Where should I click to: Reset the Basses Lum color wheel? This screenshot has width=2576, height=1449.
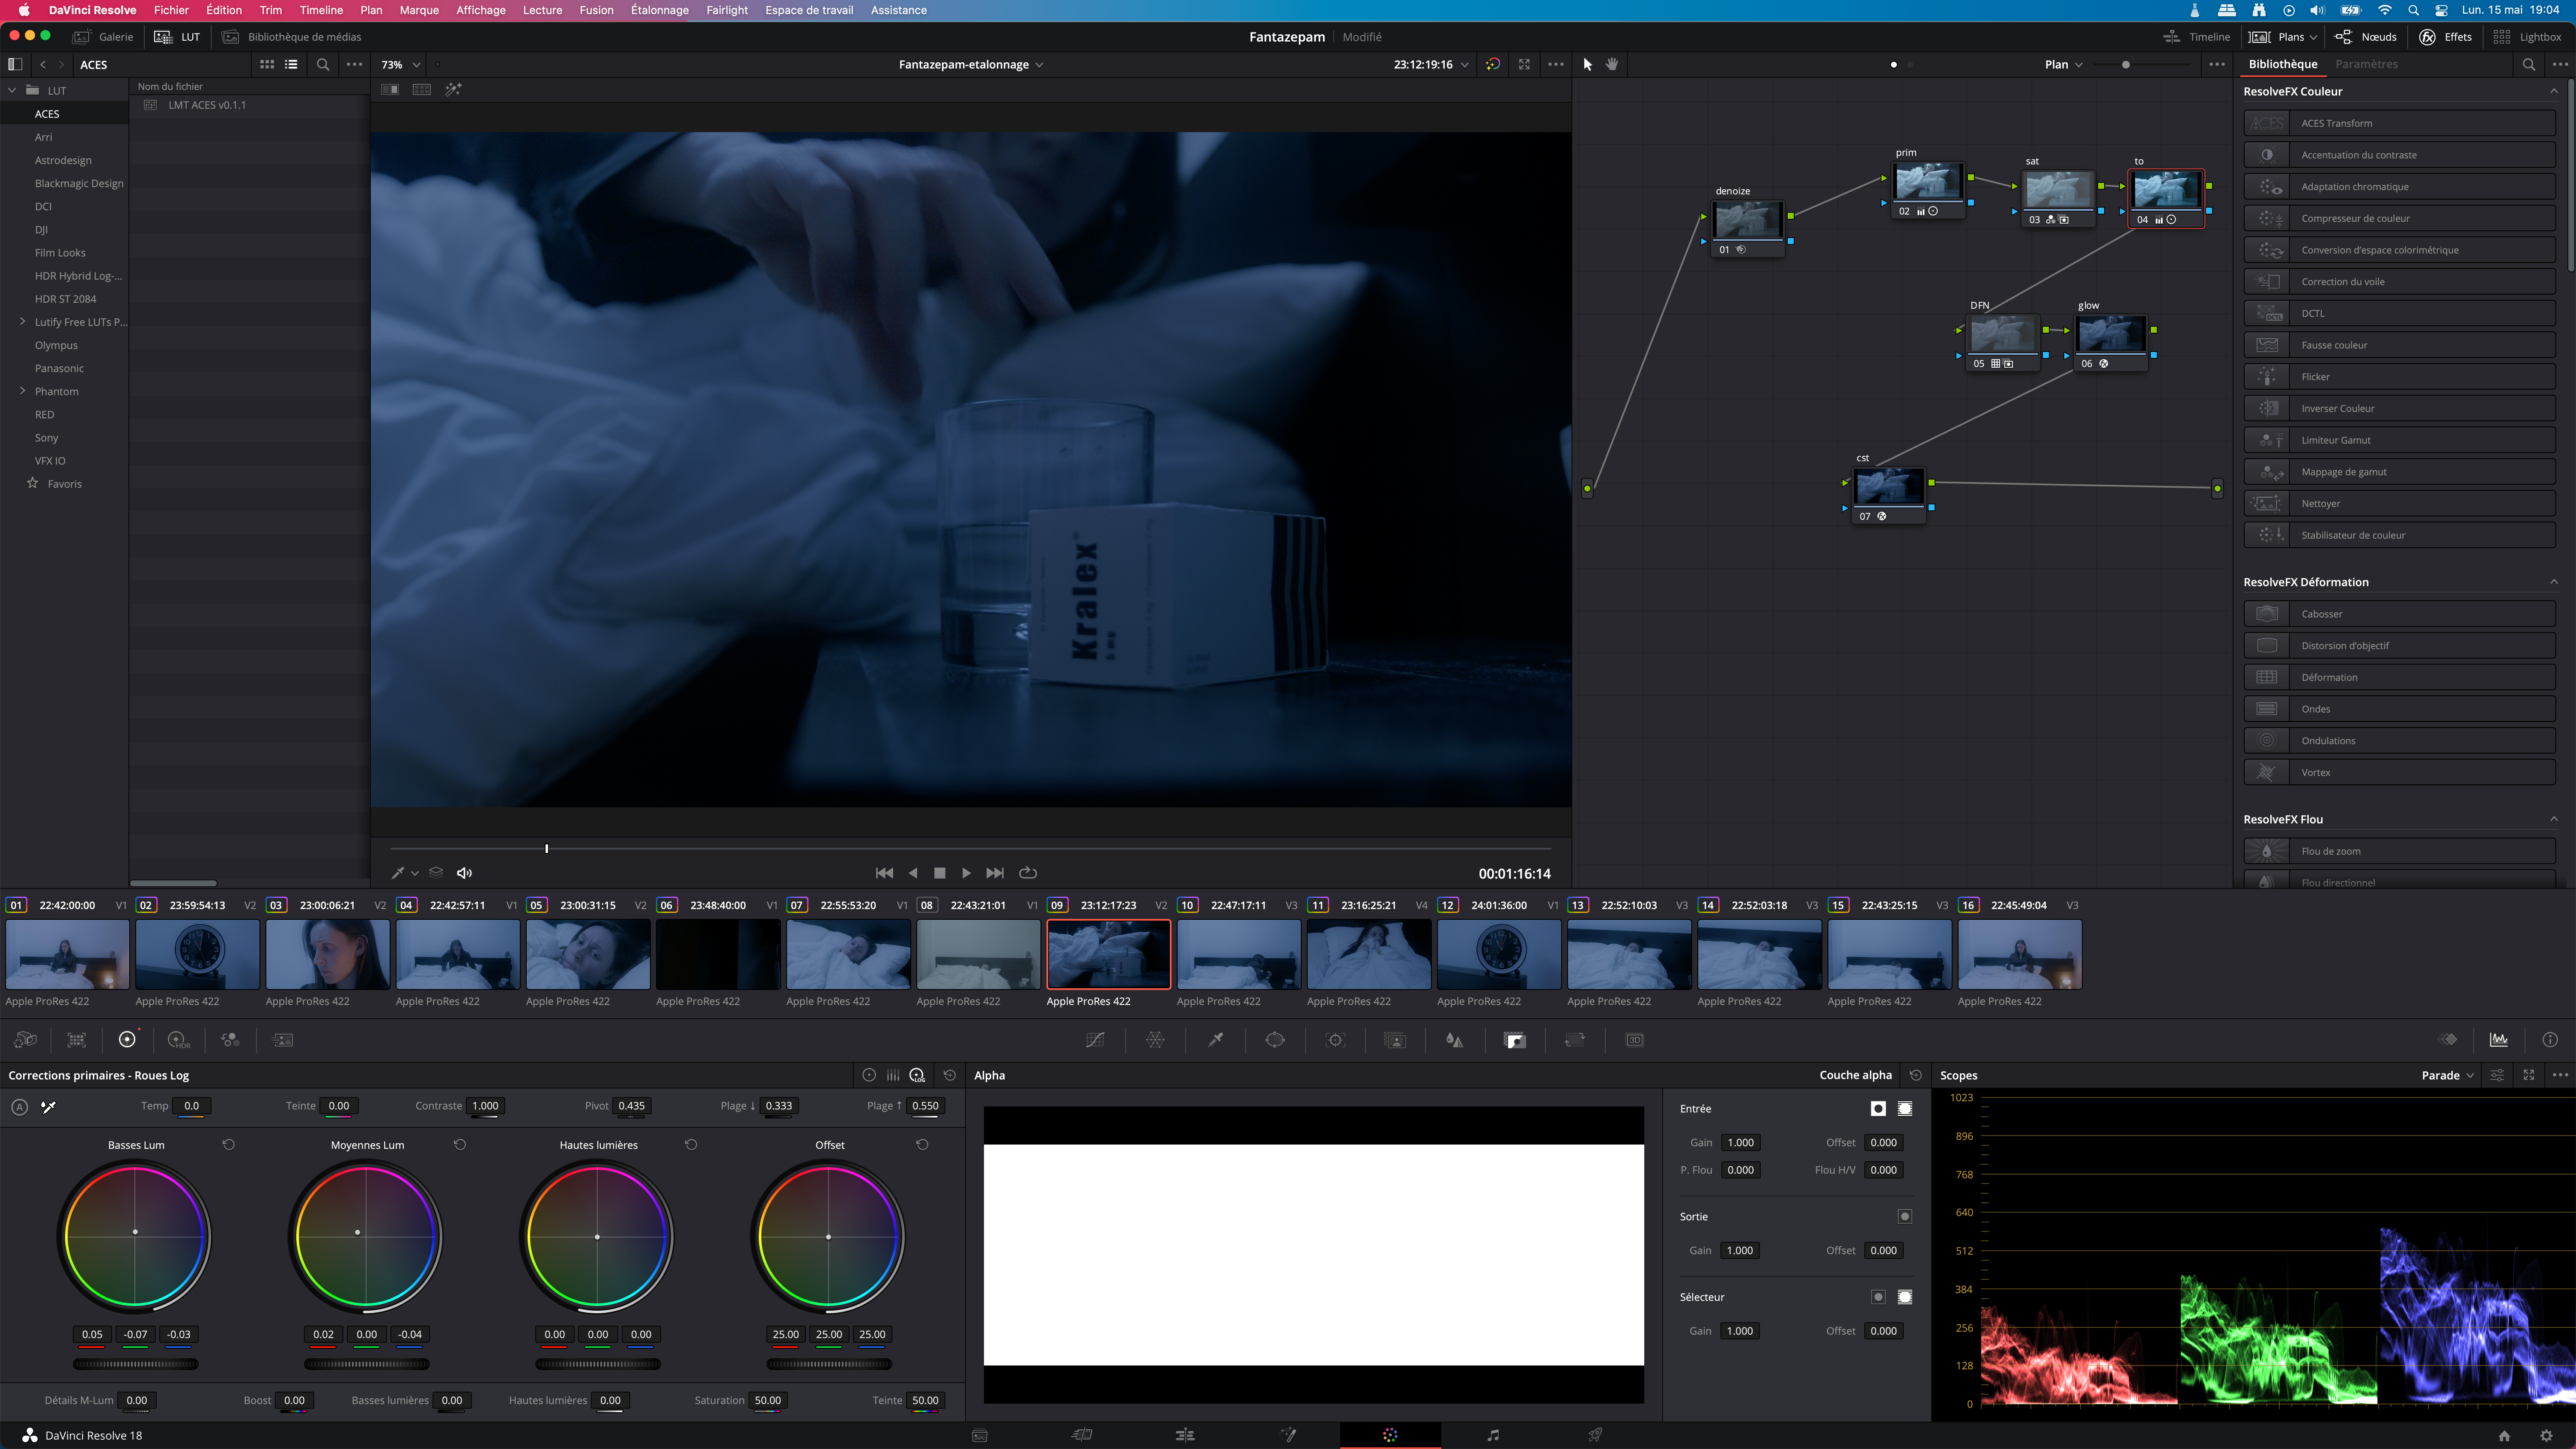(228, 1144)
